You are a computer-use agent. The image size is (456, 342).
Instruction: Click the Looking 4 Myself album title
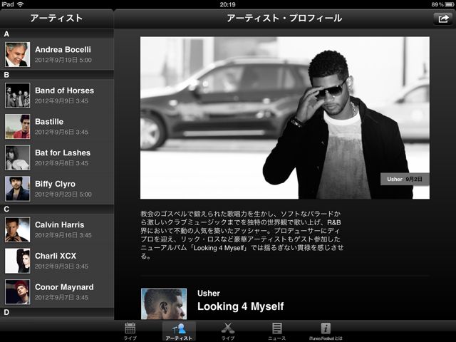pos(241,306)
